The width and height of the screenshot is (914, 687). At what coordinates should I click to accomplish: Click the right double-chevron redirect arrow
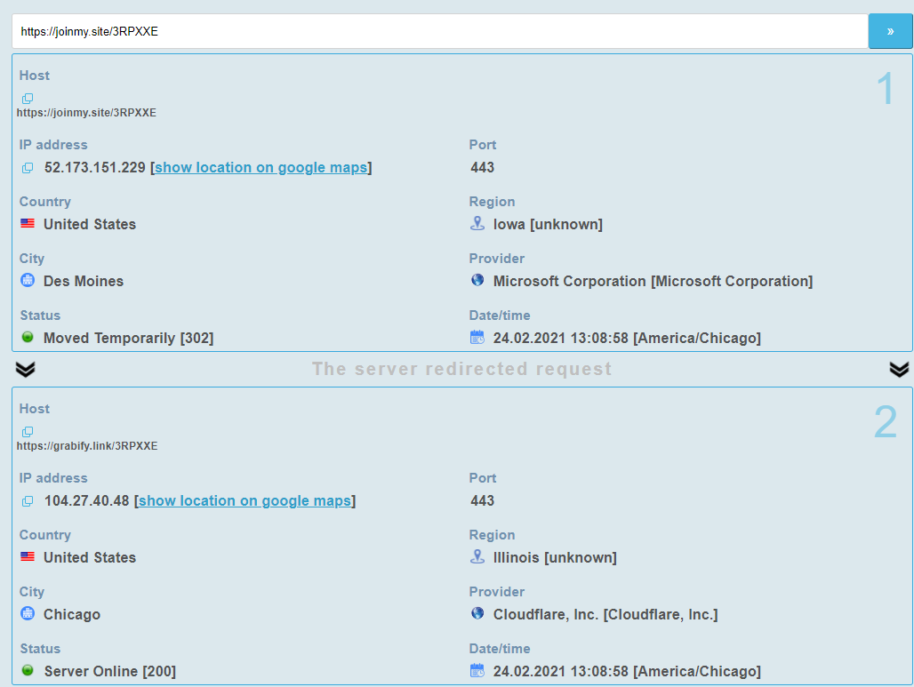pos(899,369)
